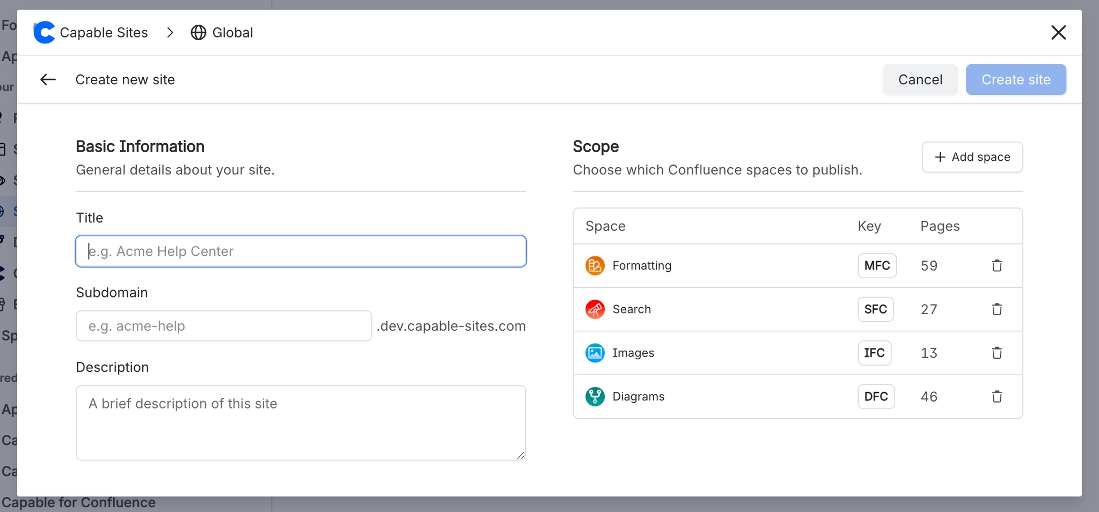Viewport: 1099px width, 512px height.
Task: Click the page count 27
Action: pos(929,309)
